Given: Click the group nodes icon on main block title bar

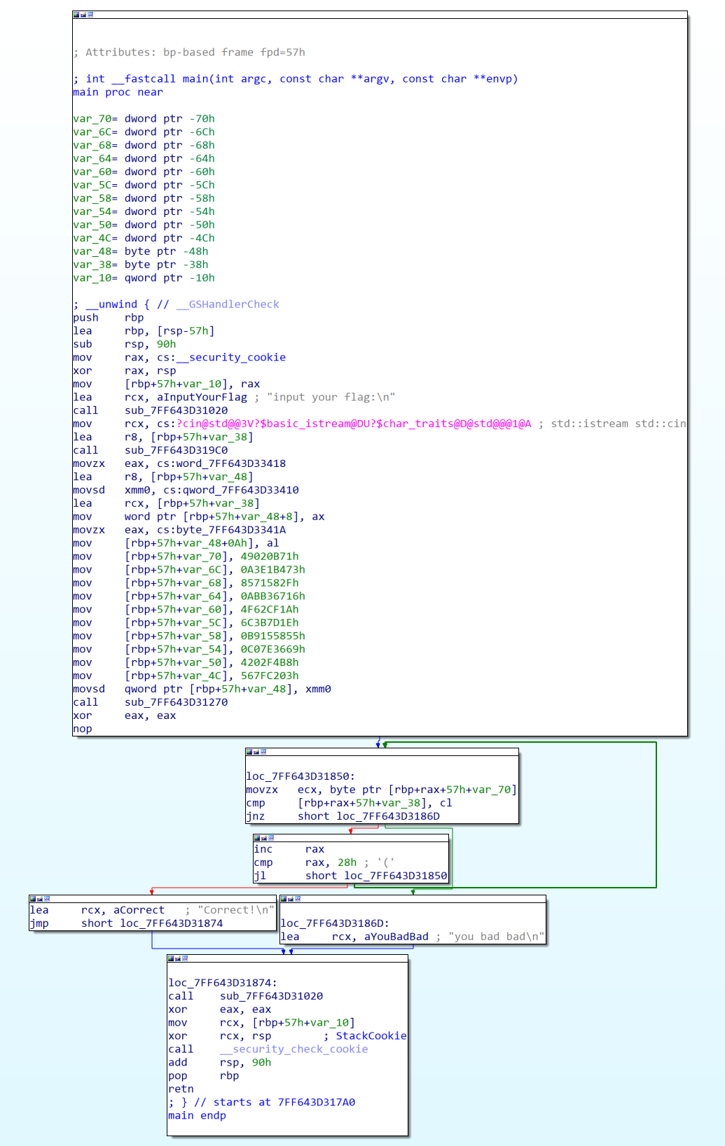Looking at the screenshot, I should pos(90,15).
